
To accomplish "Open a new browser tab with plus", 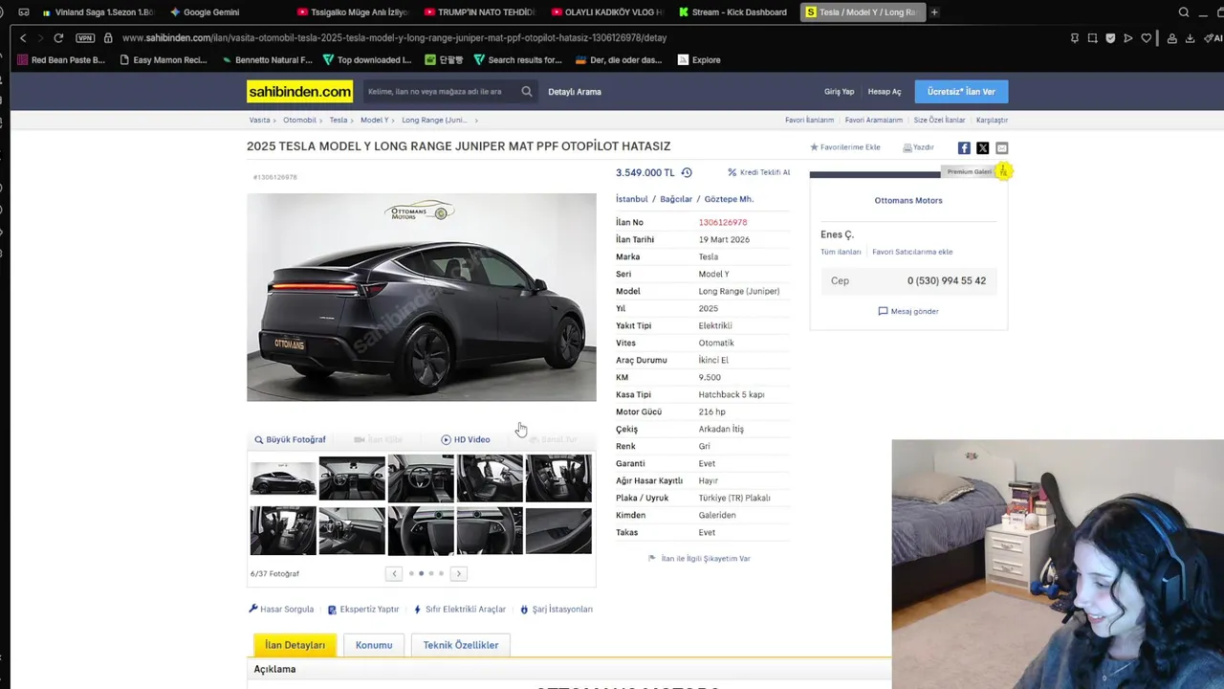I will tap(934, 12).
